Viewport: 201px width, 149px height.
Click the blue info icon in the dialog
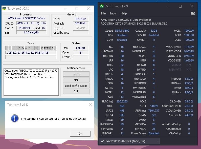[x=15, y=118]
